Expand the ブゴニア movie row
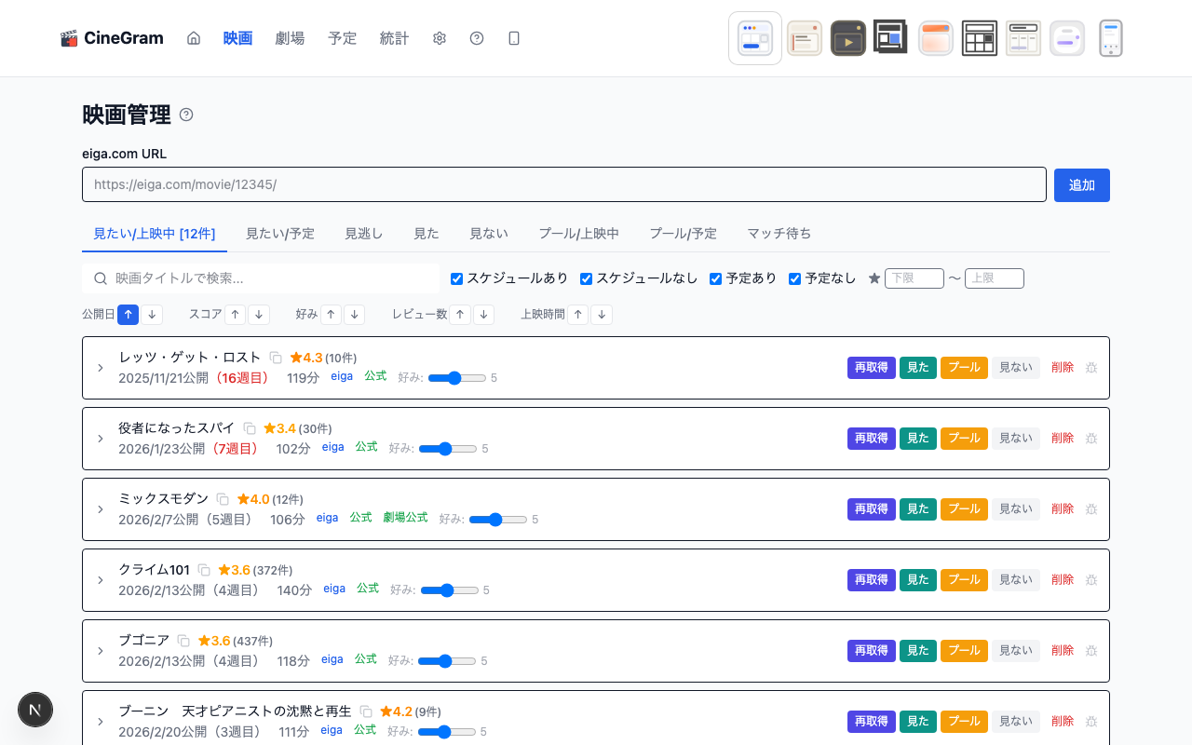 (101, 650)
